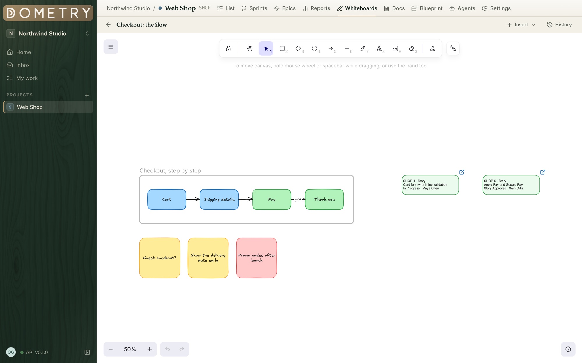Switch to the List tab

point(226,8)
